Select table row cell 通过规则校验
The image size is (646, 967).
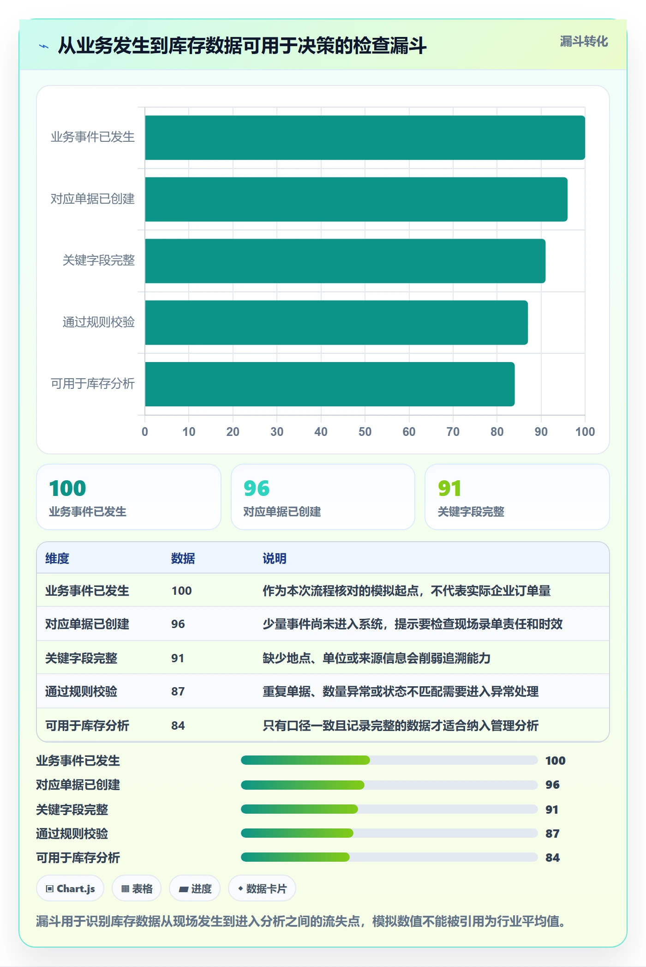click(81, 691)
